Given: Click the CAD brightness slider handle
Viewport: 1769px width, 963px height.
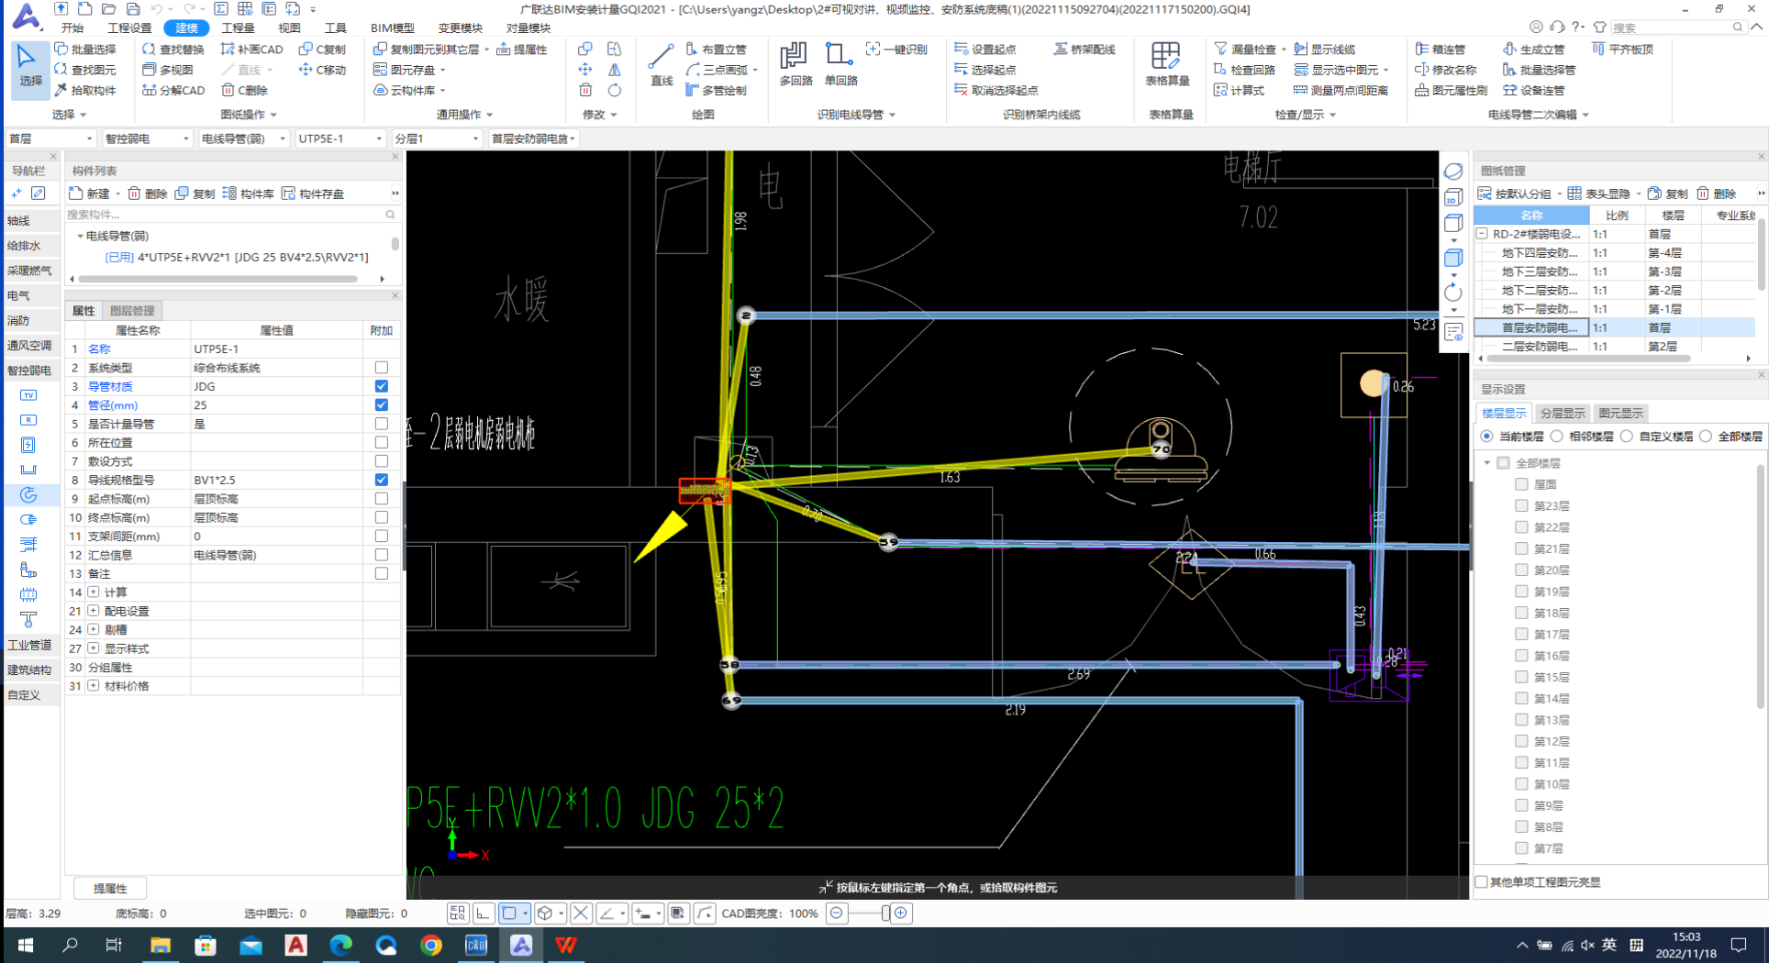Looking at the screenshot, I should 885,913.
